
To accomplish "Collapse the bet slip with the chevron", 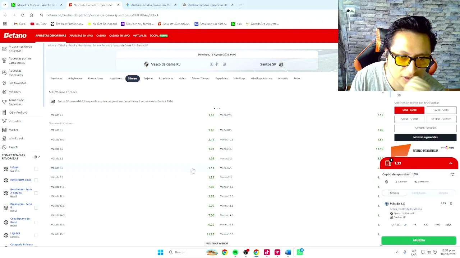I will point(451,163).
